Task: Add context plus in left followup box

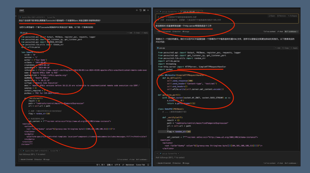Action: pyautogui.click(x=20, y=151)
